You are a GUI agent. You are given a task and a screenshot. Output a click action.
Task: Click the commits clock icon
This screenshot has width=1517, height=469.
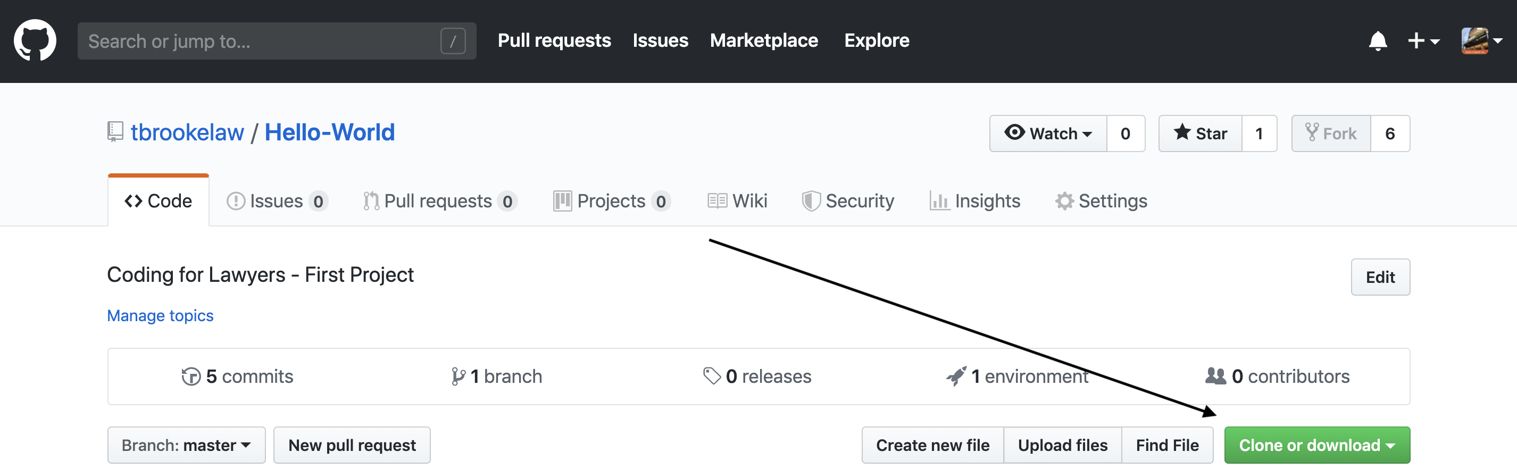coord(191,376)
